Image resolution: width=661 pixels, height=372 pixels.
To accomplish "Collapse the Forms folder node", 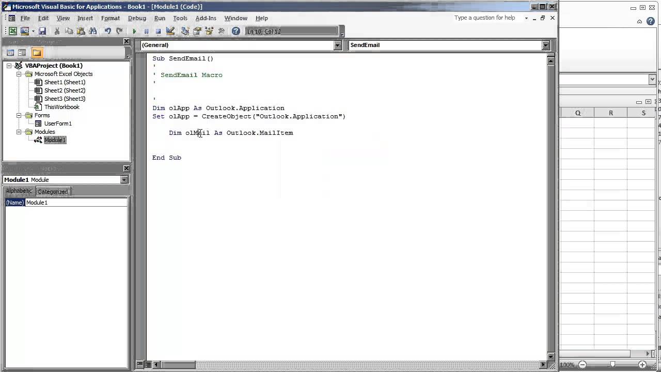I will click(19, 115).
